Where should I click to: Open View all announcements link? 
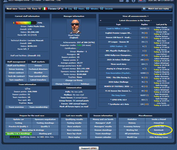pos(136,16)
